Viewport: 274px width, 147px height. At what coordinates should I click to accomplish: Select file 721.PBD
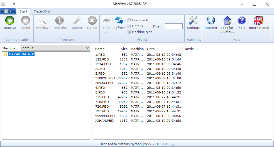click(102, 111)
